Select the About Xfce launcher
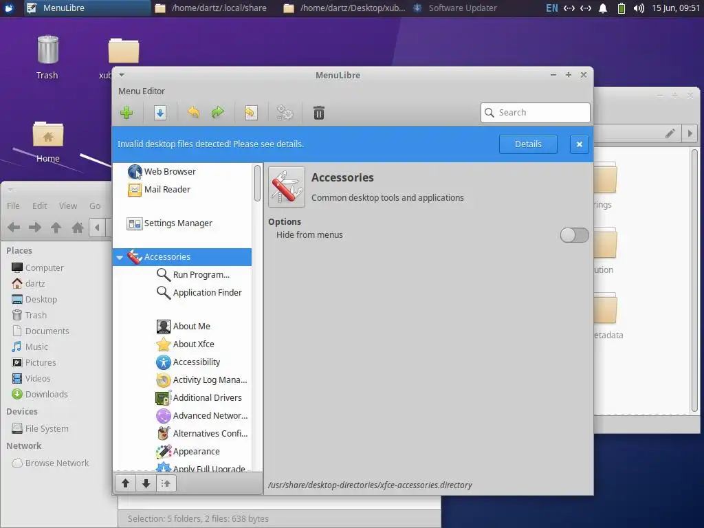This screenshot has height=528, width=704. pyautogui.click(x=181, y=344)
